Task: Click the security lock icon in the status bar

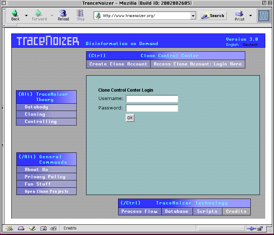Action: click(260, 228)
